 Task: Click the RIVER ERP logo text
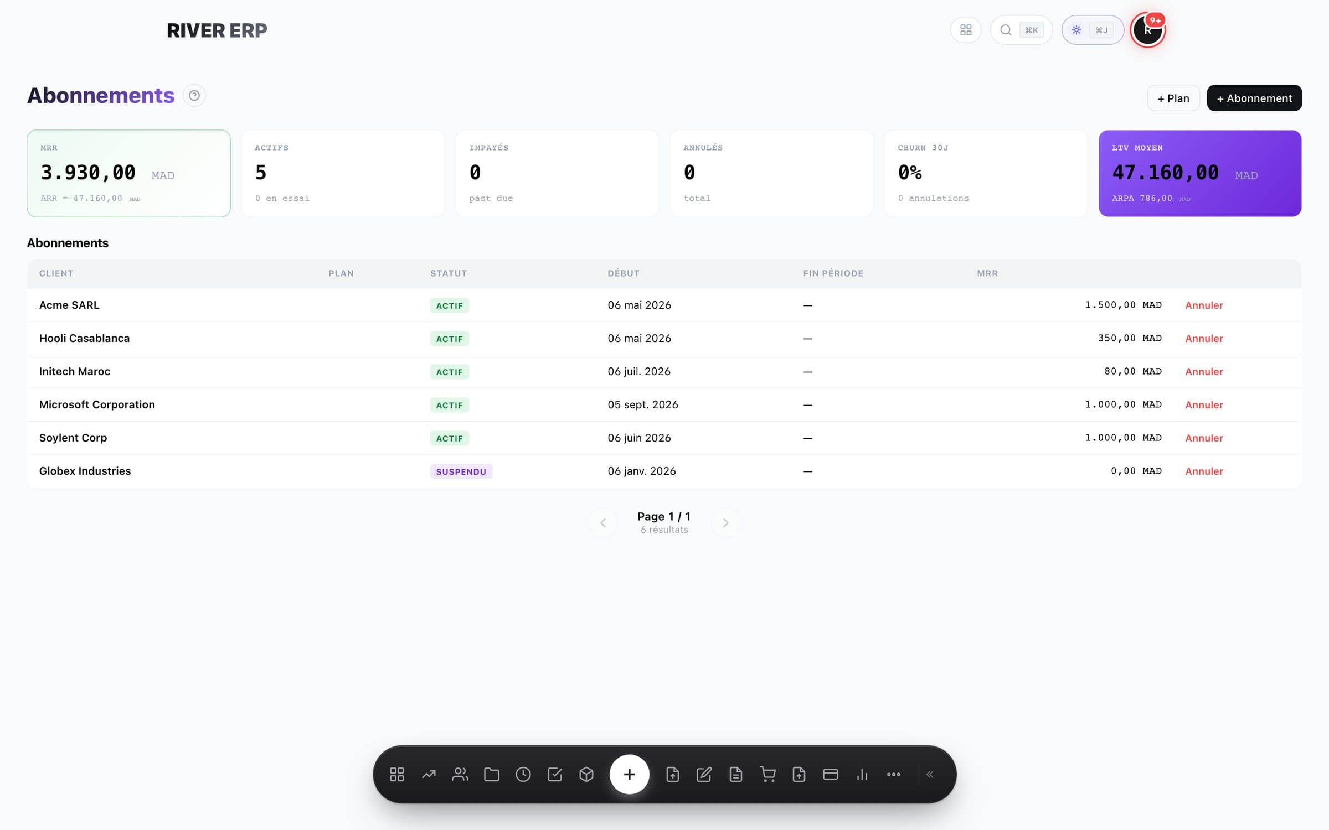pyautogui.click(x=217, y=30)
